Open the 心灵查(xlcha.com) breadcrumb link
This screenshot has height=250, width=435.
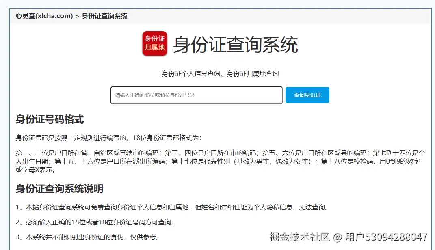pyautogui.click(x=44, y=16)
